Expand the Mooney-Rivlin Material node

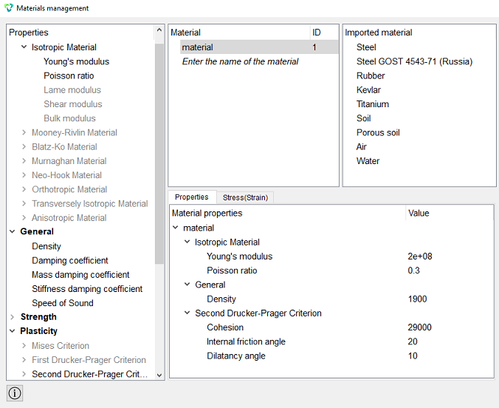pyautogui.click(x=24, y=132)
